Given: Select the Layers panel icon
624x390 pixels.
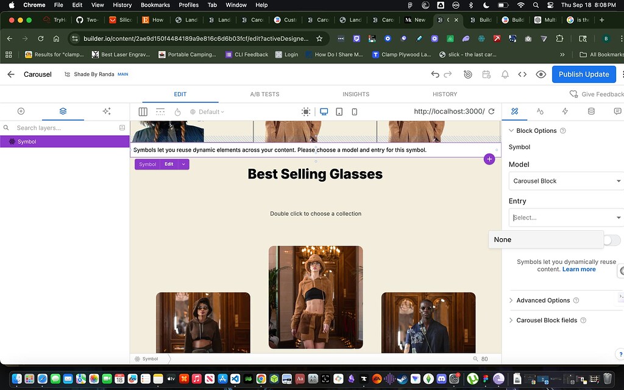Looking at the screenshot, I should pyautogui.click(x=63, y=112).
